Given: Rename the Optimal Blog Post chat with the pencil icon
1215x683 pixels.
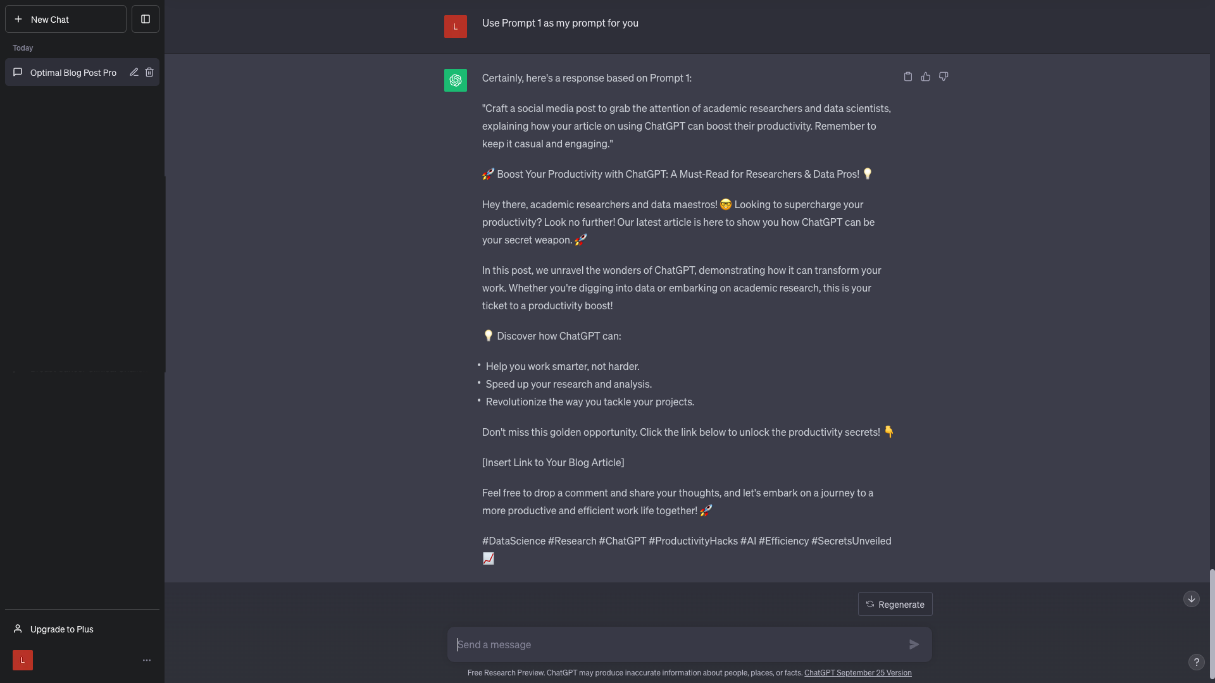Looking at the screenshot, I should (x=134, y=72).
